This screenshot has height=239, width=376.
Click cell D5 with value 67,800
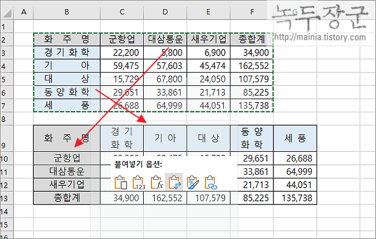point(165,79)
